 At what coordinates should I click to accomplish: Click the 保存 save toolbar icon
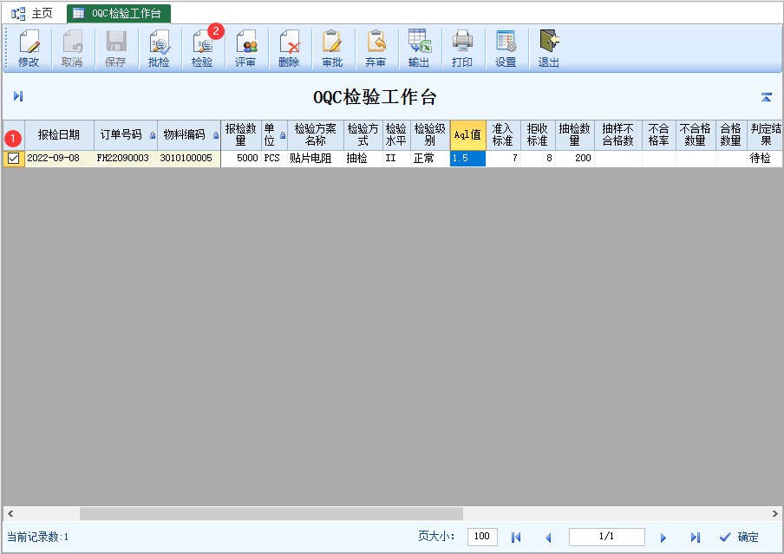pyautogui.click(x=115, y=49)
